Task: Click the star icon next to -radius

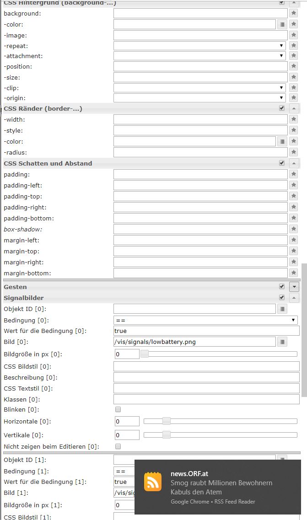Action: [x=294, y=152]
